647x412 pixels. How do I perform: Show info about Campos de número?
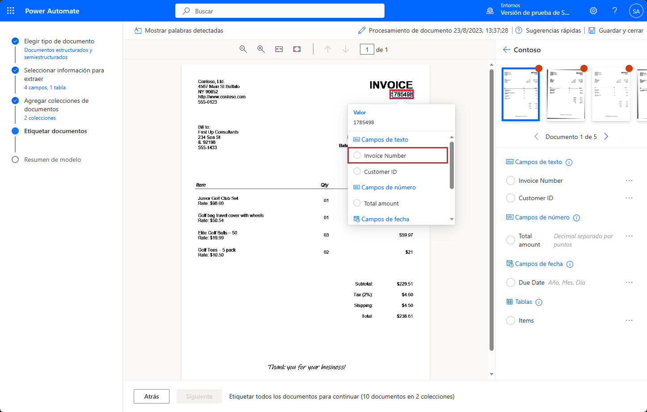pos(577,218)
